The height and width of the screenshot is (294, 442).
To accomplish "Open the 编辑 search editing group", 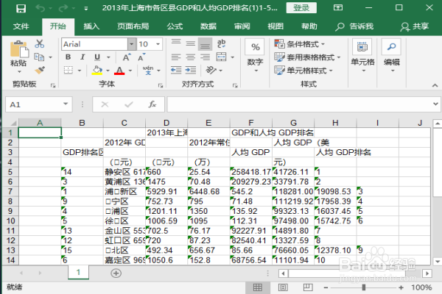I will click(392, 55).
